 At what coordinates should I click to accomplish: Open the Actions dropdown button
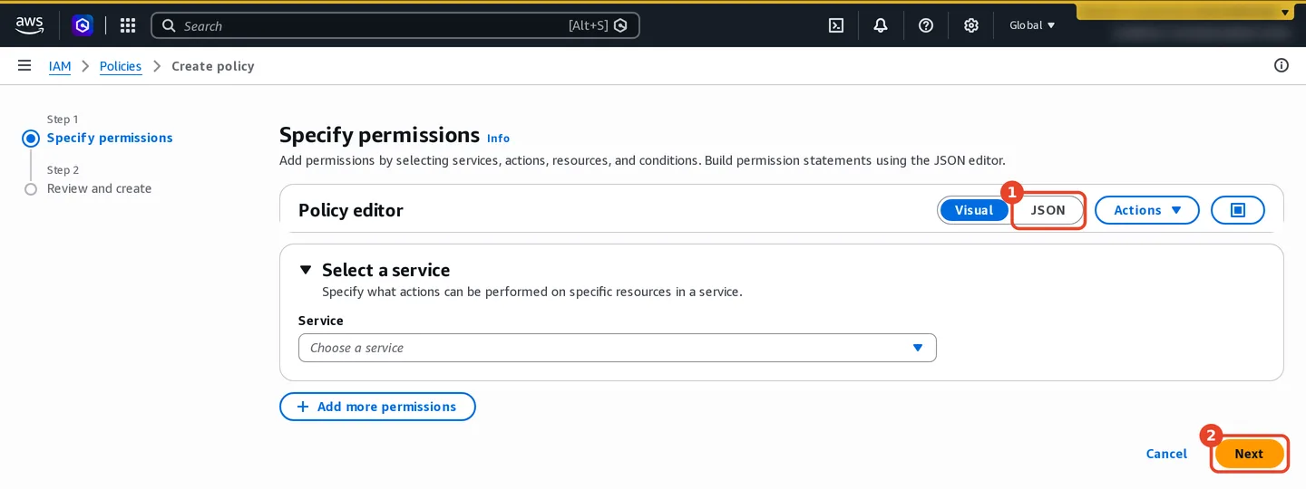[1147, 210]
